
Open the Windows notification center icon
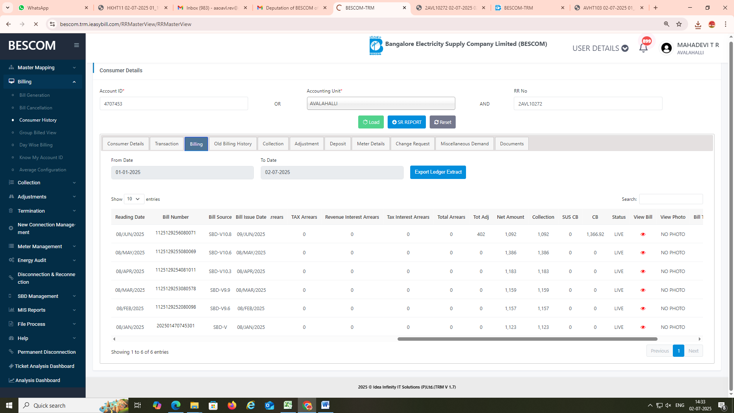(722, 405)
